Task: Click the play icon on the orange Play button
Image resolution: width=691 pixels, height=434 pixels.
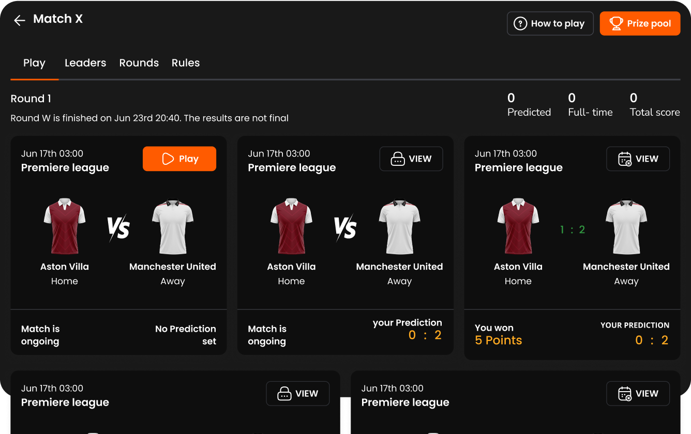Action: pos(168,159)
